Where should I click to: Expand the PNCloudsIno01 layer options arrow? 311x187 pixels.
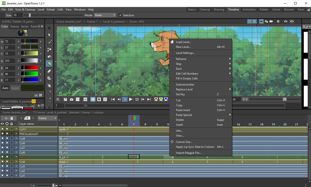(x=16, y=134)
